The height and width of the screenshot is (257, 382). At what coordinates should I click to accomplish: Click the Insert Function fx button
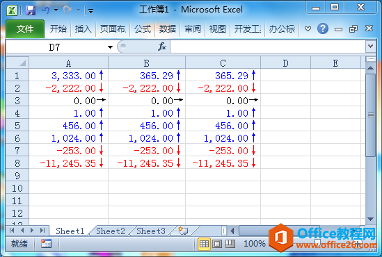[162, 47]
